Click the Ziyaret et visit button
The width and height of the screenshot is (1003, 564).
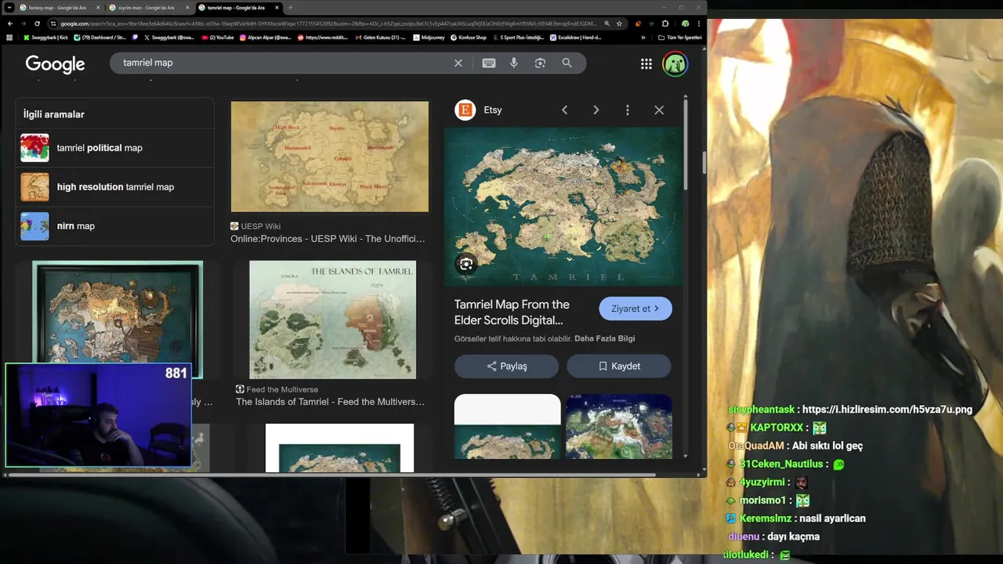(635, 309)
